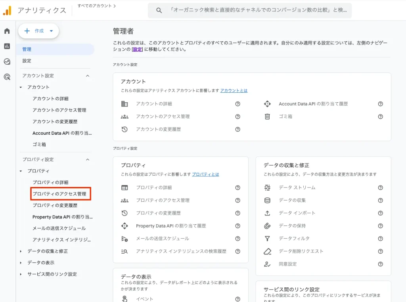Click the ゴミ箱 trash can icon
Image resolution: width=406 pixels, height=302 pixels.
(x=267, y=117)
